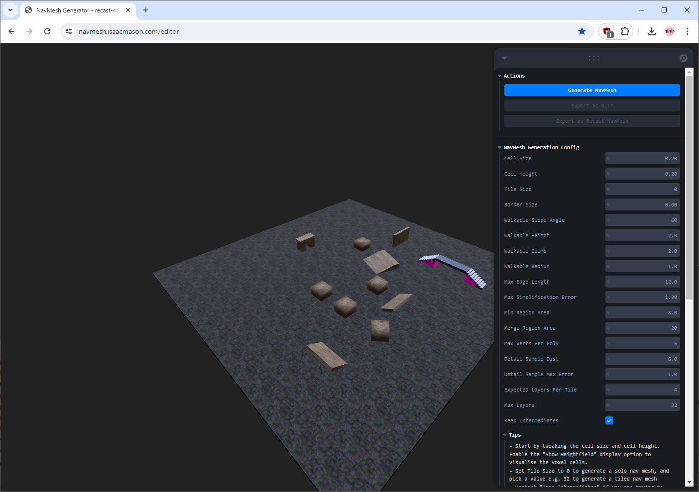The width and height of the screenshot is (699, 492).
Task: Edit the Min Region Area field
Action: [642, 312]
